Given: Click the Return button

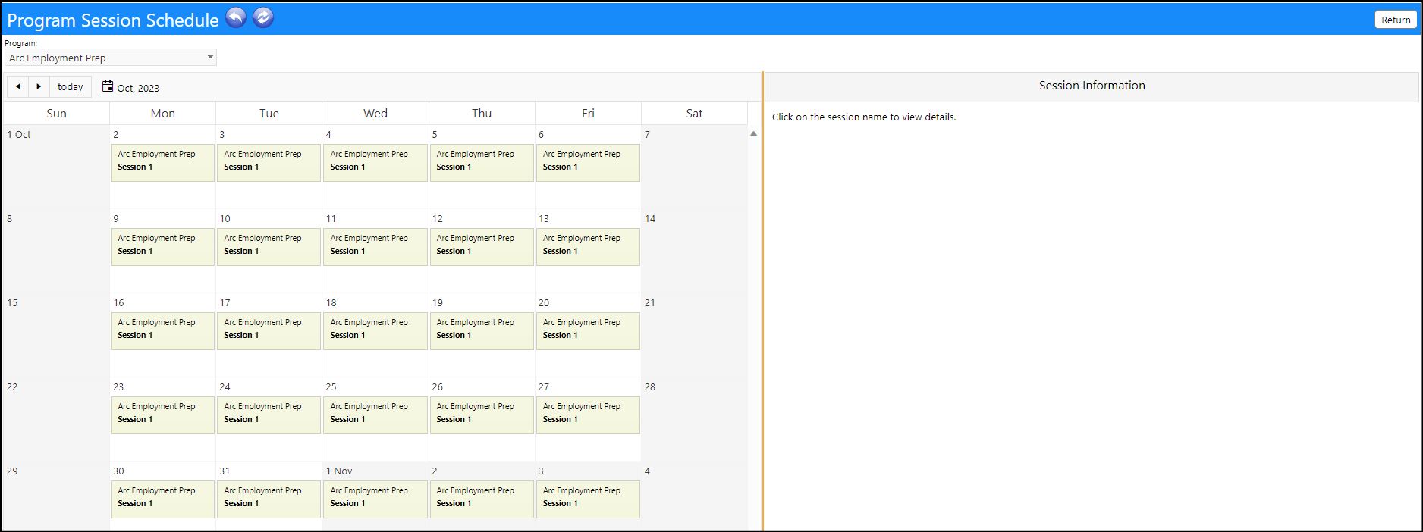Looking at the screenshot, I should tap(1396, 20).
